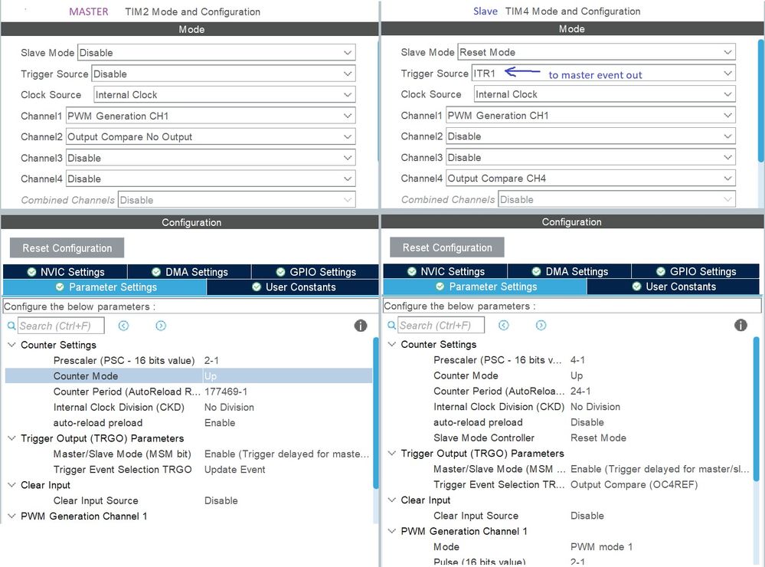Click TIM2 Reset Configuration button
This screenshot has height=567, width=765.
[x=67, y=248]
